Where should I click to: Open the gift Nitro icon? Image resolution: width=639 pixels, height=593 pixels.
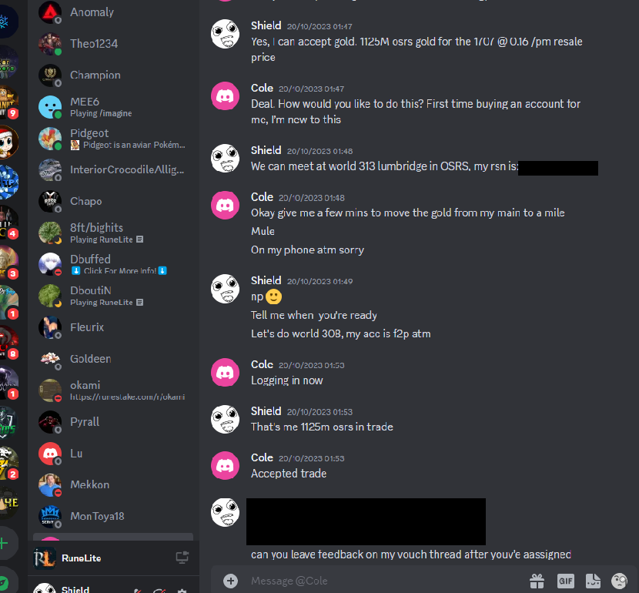point(537,581)
